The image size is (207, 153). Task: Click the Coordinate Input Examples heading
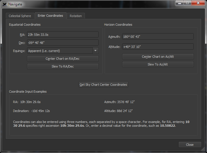click(28, 92)
